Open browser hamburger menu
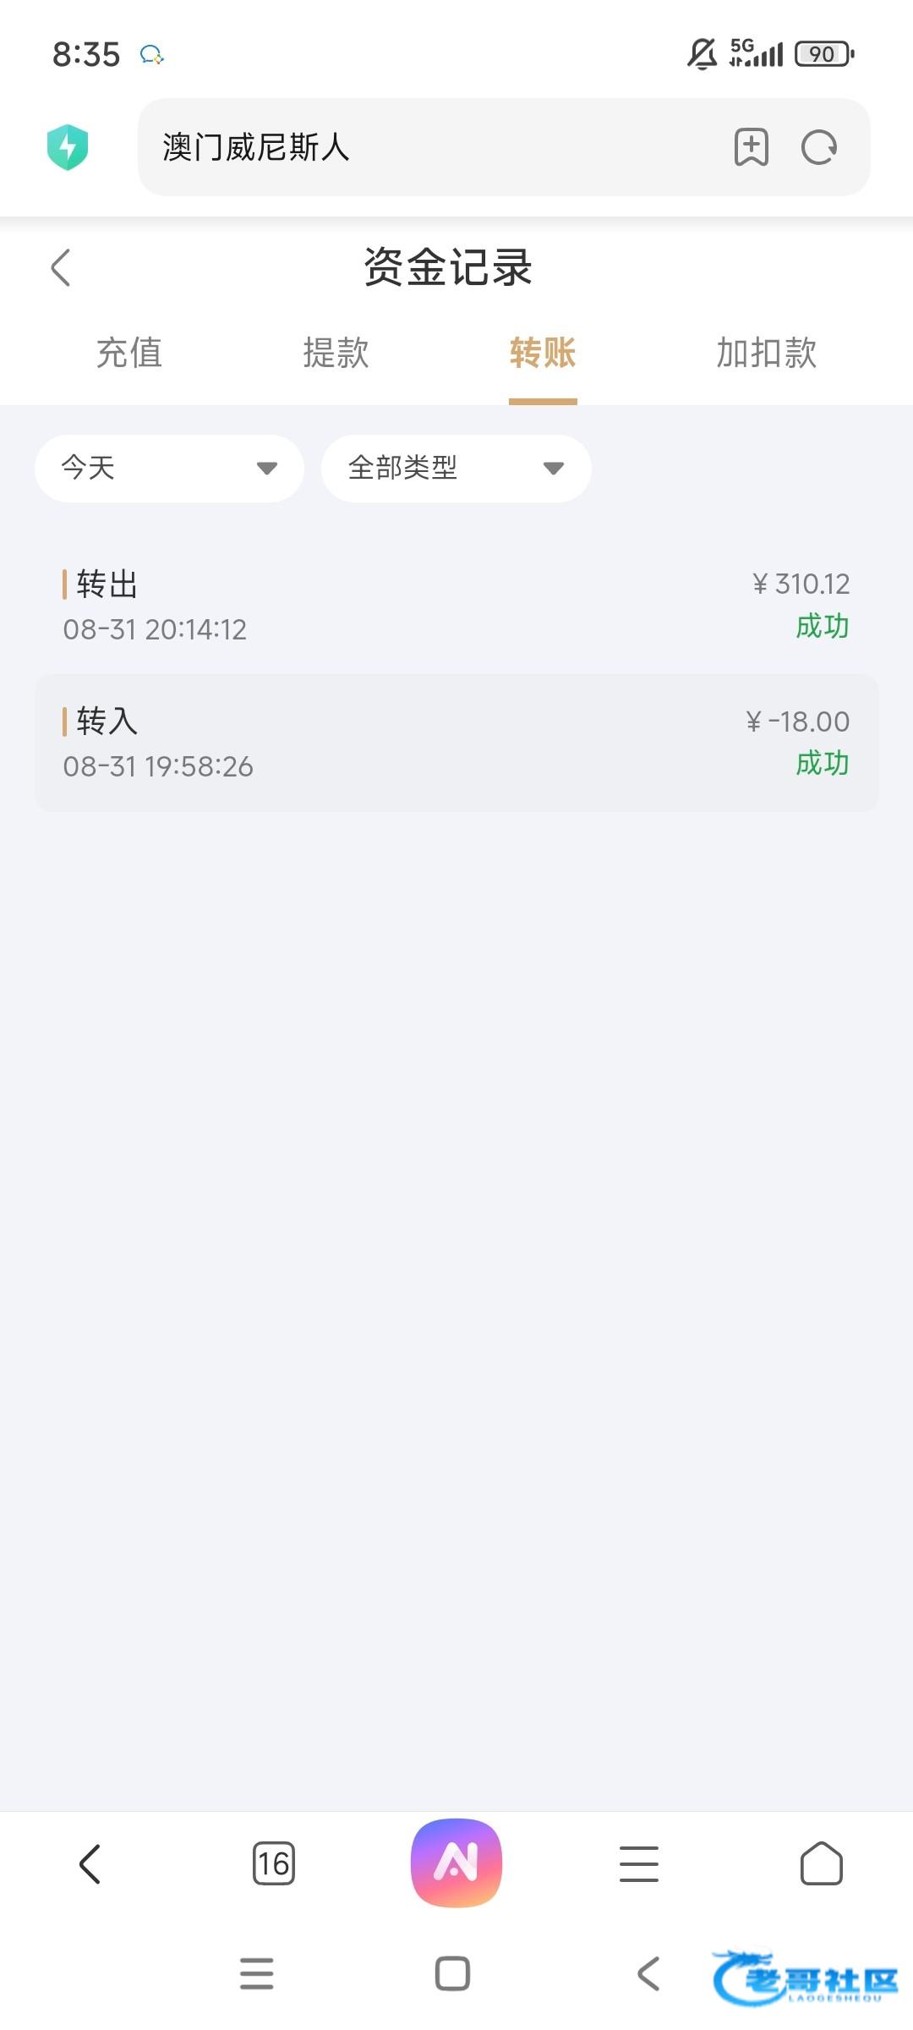This screenshot has height=2030, width=913. tap(639, 1864)
